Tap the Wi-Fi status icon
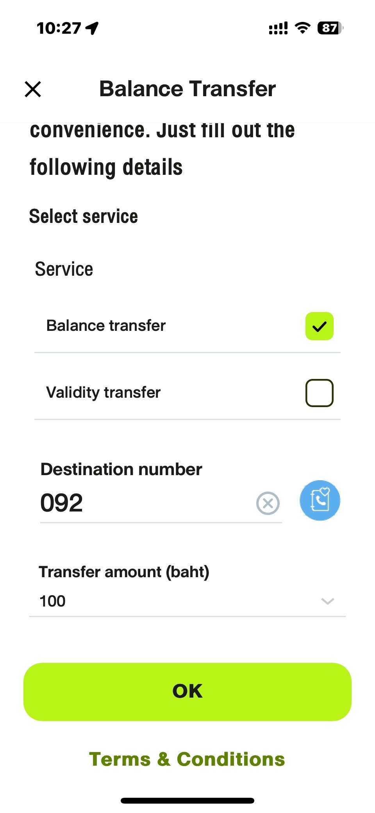375x813 pixels. click(302, 28)
